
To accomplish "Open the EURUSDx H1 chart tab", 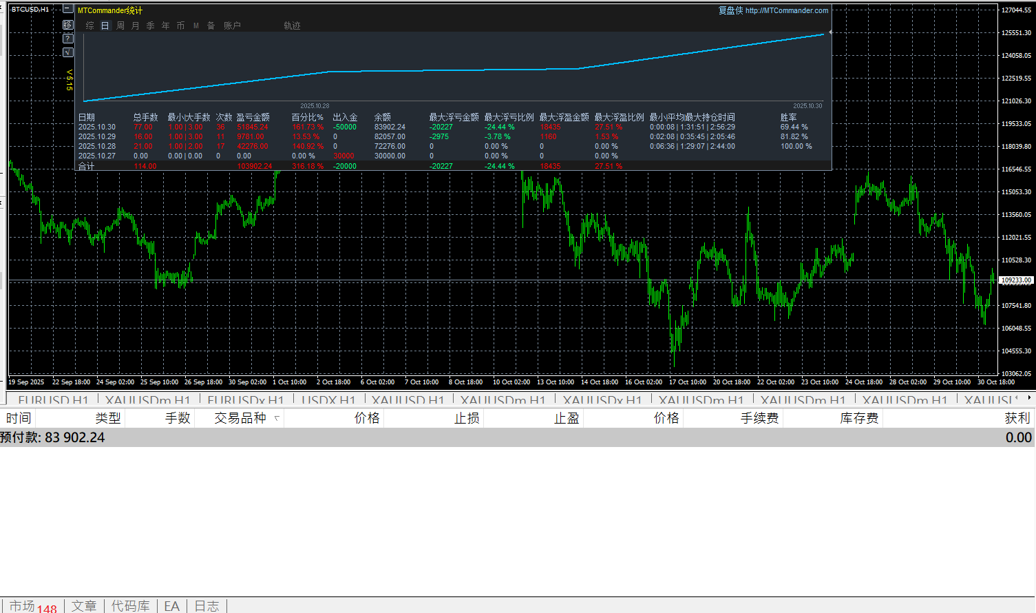I will pos(246,400).
